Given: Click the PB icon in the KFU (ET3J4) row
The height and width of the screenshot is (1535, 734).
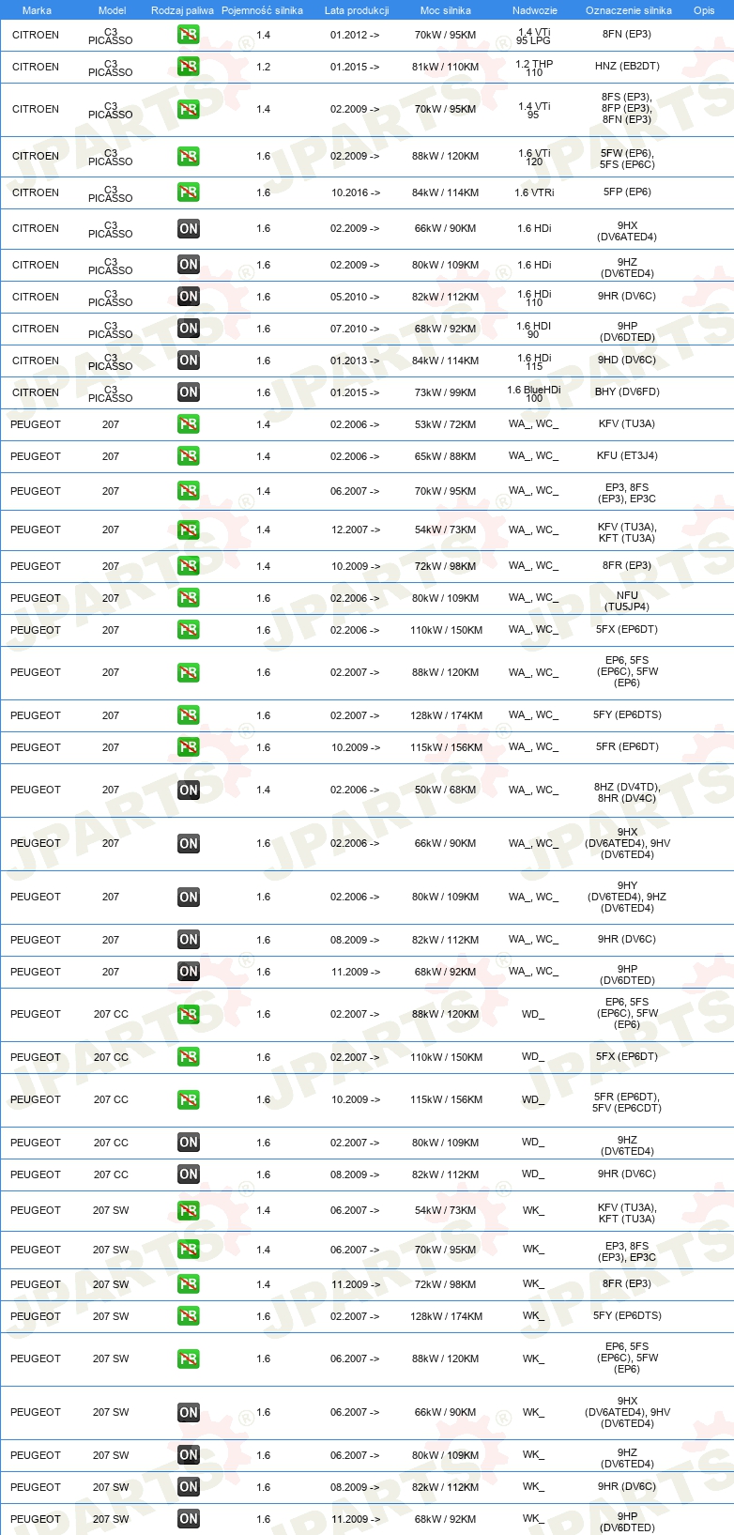Looking at the screenshot, I should 188,456.
